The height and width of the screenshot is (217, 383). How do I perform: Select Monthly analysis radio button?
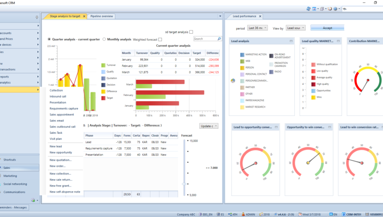point(104,40)
